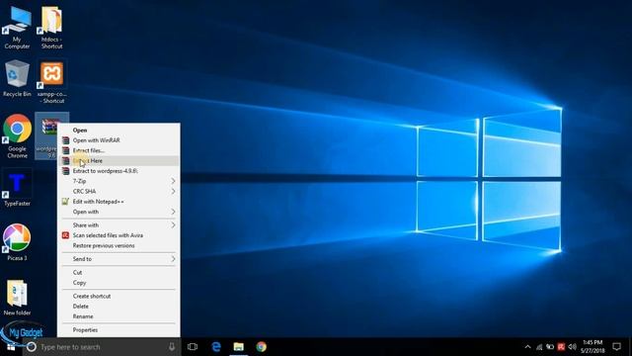Select xampp-control Shortcut icon

51,81
